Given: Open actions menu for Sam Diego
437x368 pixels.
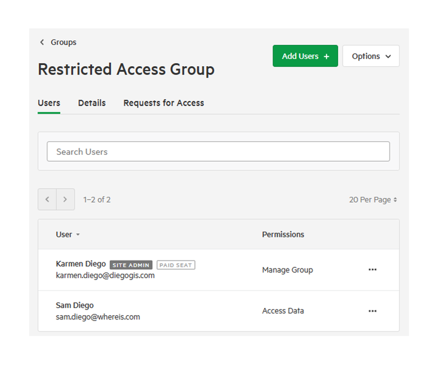Looking at the screenshot, I should click(372, 311).
